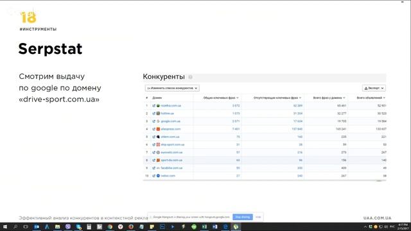Screen dimensions: 411x231
Task: Click the info icon next to Конкуренты
Action: 190,77
